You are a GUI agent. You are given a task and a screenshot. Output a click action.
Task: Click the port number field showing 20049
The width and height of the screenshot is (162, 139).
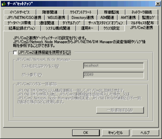[113, 75]
